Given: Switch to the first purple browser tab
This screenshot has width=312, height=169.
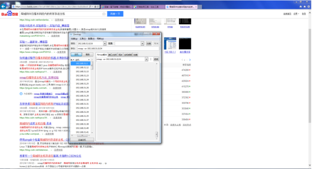Looking at the screenshot, I should (117, 7).
